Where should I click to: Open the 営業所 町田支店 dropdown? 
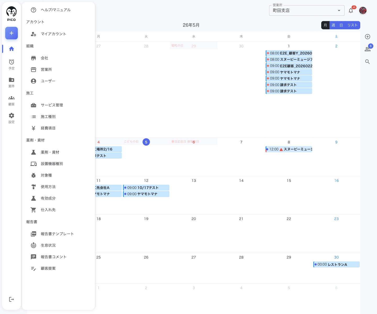point(307,10)
